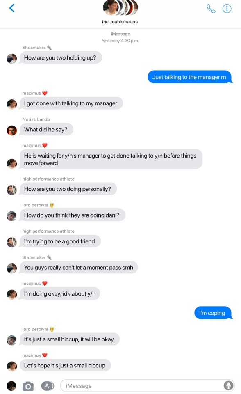Select the 'Just talking to the manager rn' bubble
Screen dimensions: 241x394
pos(190,77)
